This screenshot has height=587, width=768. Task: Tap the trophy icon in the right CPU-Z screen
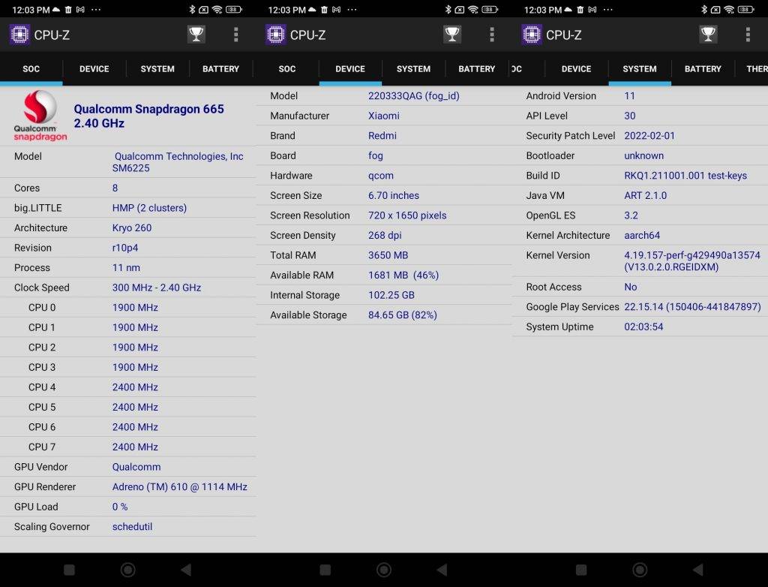pyautogui.click(x=708, y=35)
